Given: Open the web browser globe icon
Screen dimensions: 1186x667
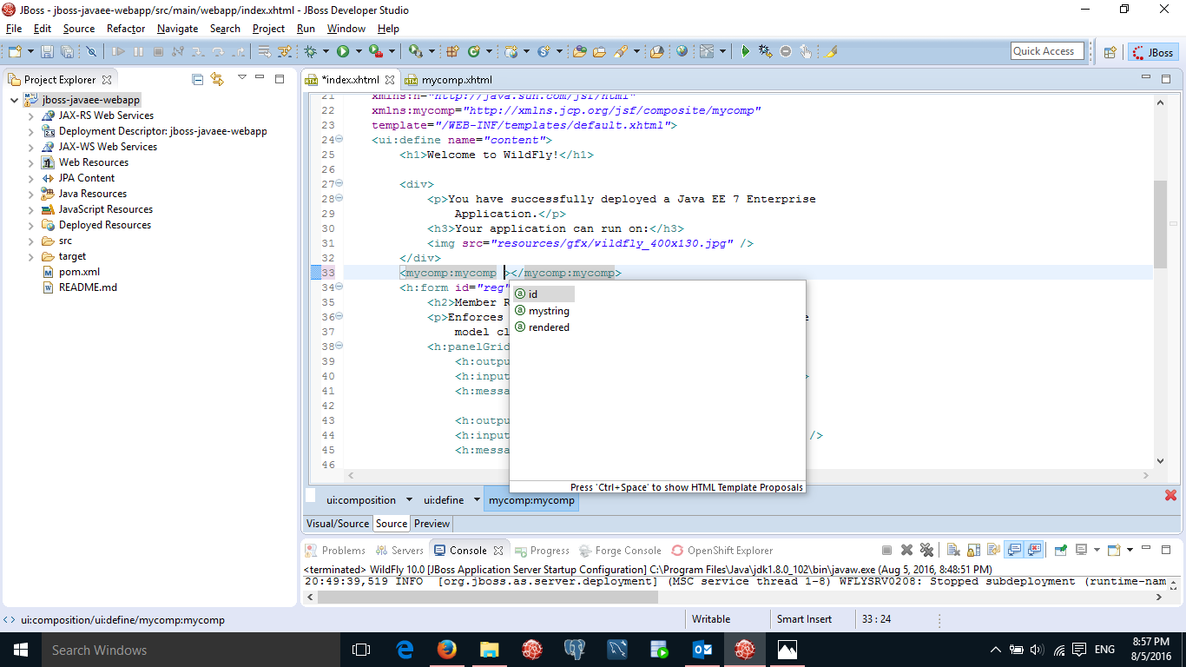Looking at the screenshot, I should 682,52.
